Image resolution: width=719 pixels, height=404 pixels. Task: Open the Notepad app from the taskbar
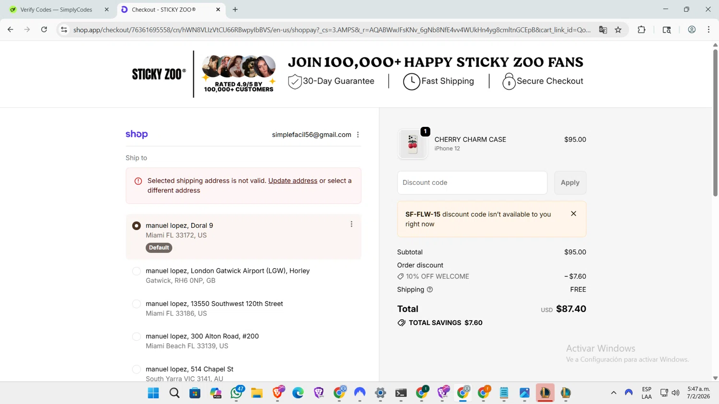pyautogui.click(x=504, y=393)
